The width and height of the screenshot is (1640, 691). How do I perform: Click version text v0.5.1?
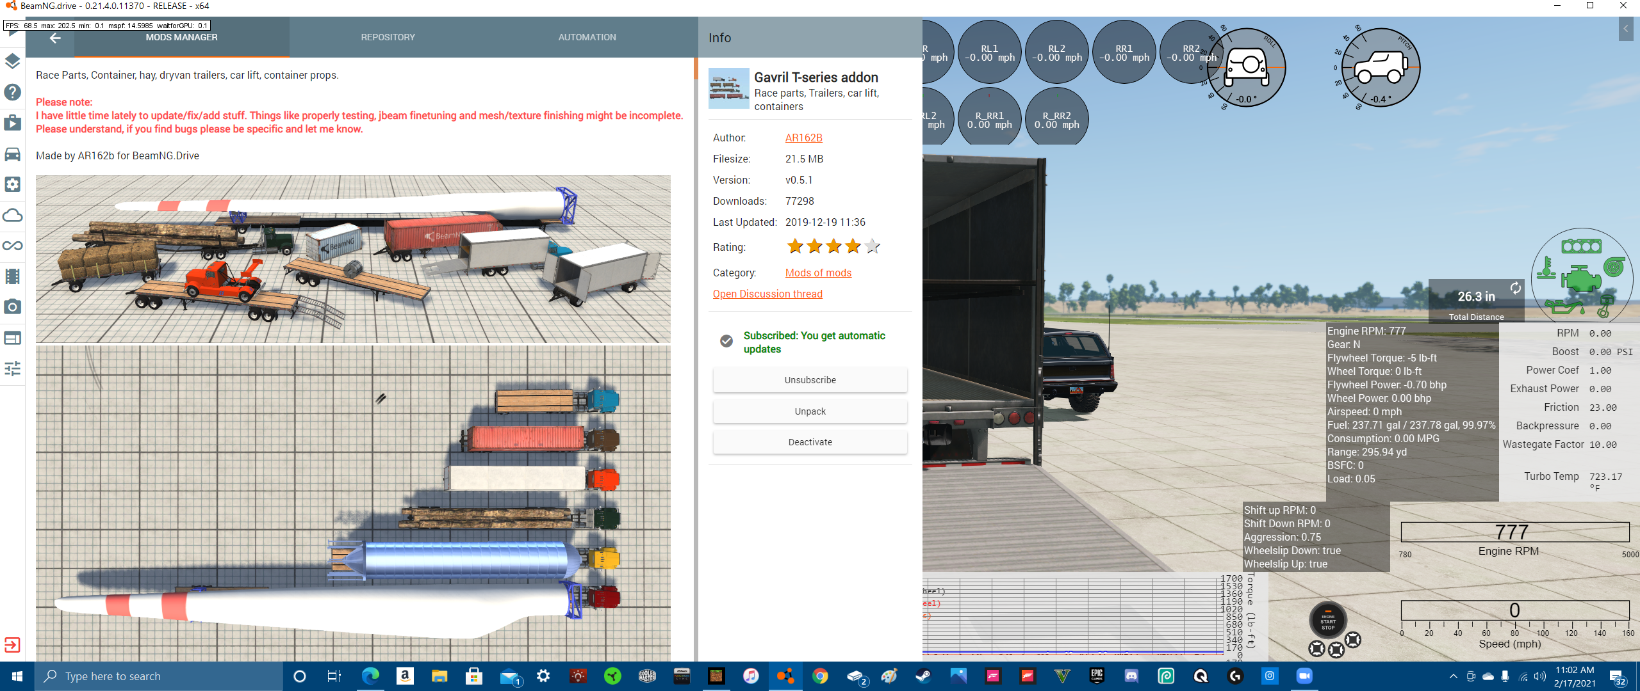click(799, 180)
